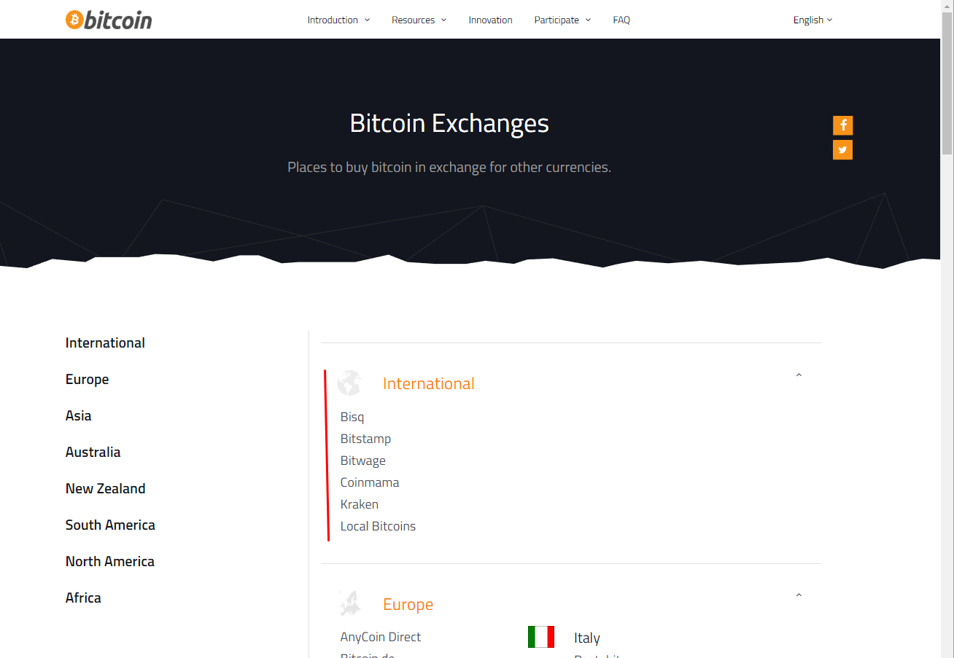Open the Coinmama exchange link
The width and height of the screenshot is (954, 658).
coord(370,482)
